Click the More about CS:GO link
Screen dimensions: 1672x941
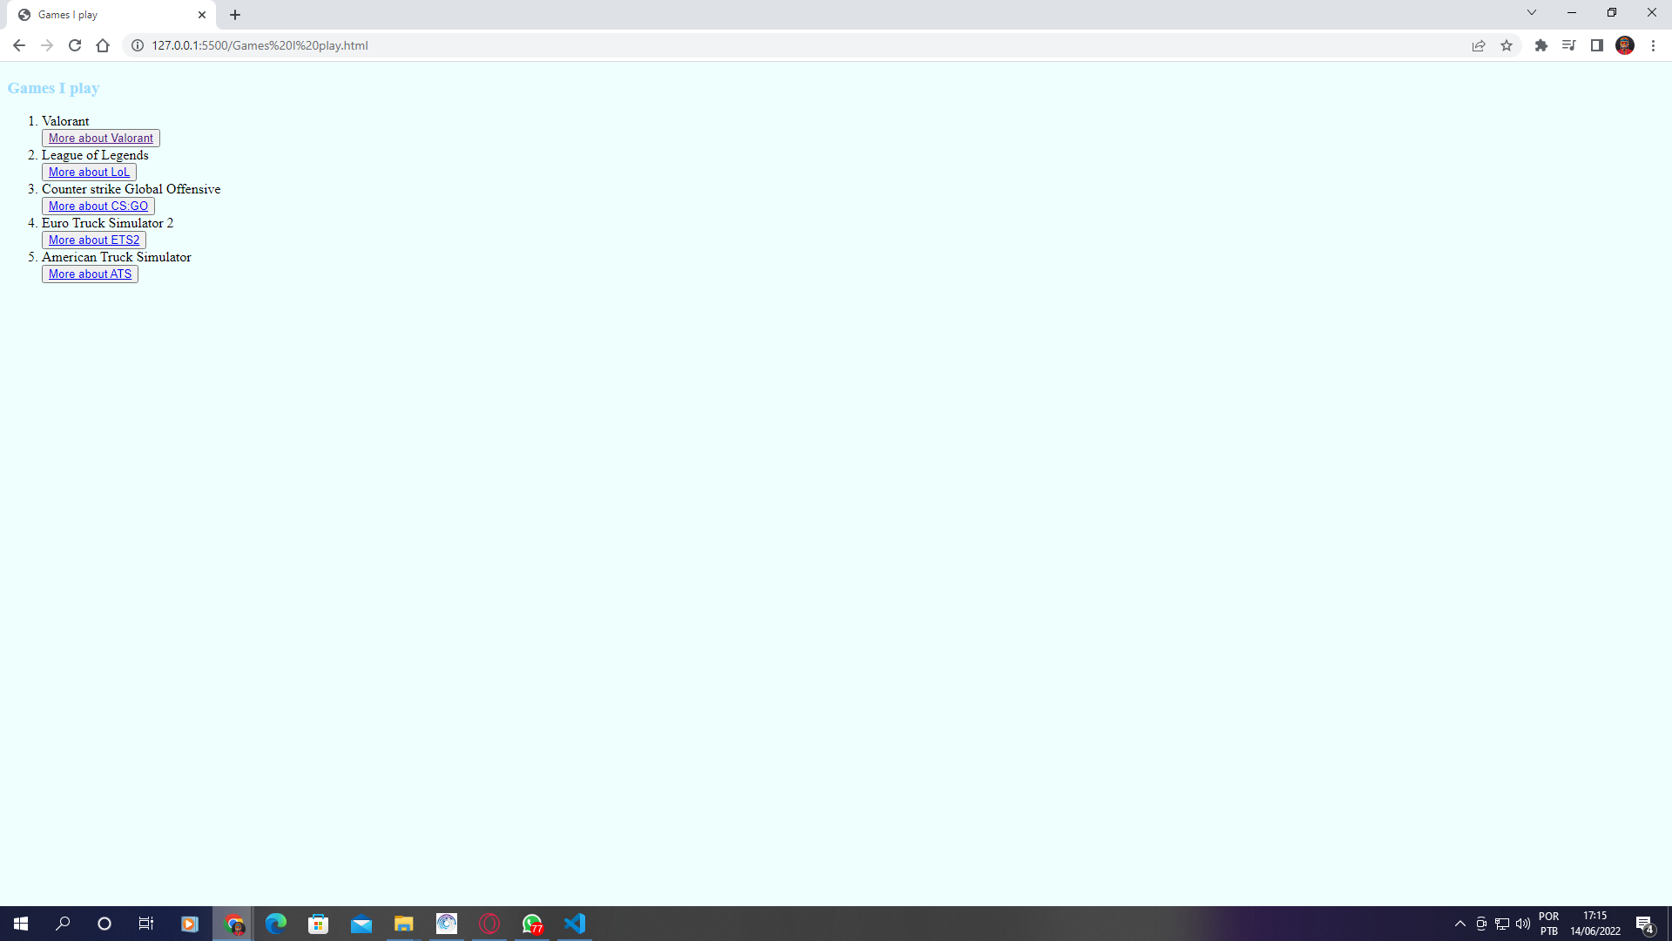(98, 206)
